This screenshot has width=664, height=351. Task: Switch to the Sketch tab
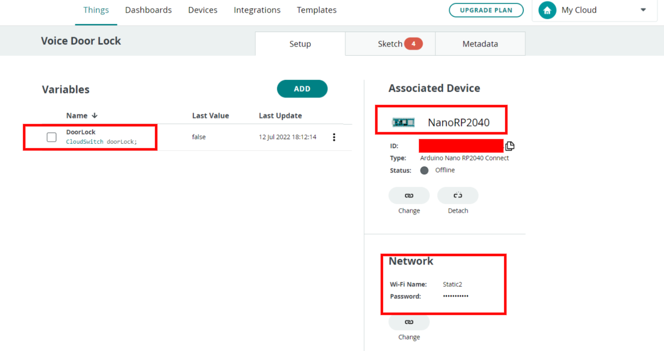click(x=389, y=44)
